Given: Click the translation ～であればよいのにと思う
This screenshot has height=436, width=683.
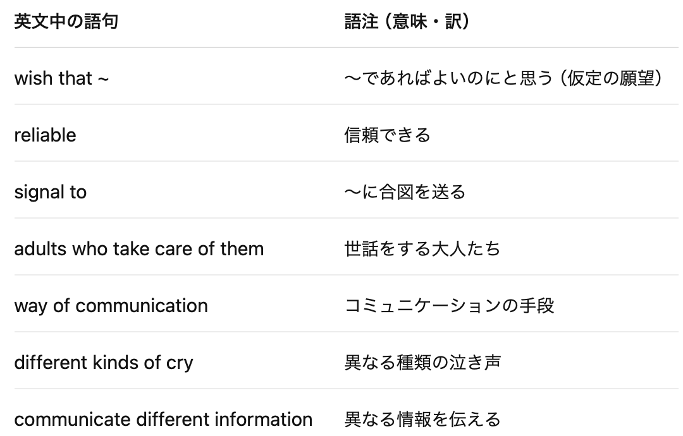Looking at the screenshot, I should pos(448,78).
